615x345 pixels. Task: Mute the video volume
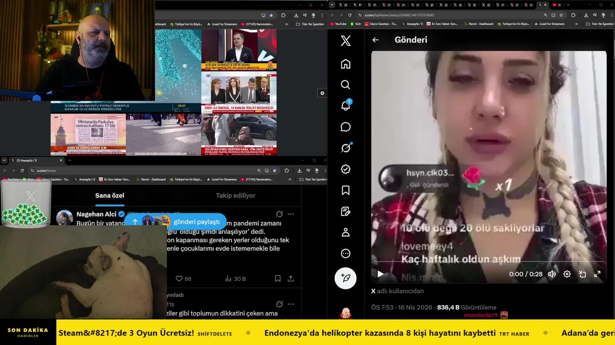552,274
